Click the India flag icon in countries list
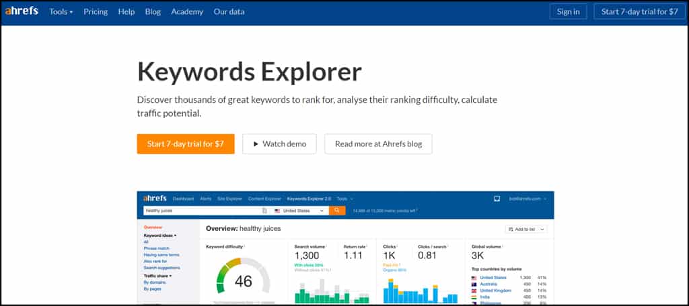The image size is (689, 306). [x=474, y=297]
